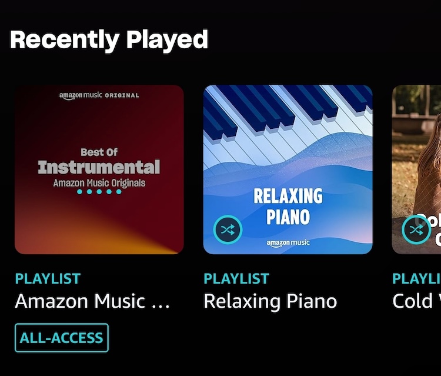Click the amazon music logo on piano cover
441x376 pixels.
pyautogui.click(x=288, y=243)
